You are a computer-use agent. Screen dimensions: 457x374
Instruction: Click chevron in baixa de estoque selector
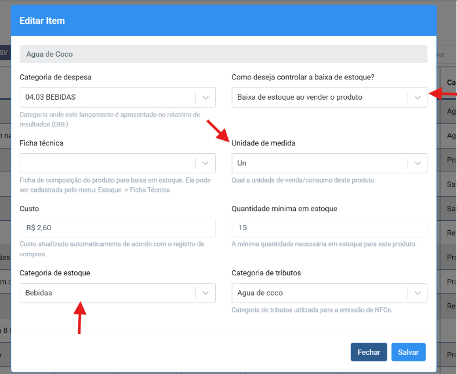point(418,97)
